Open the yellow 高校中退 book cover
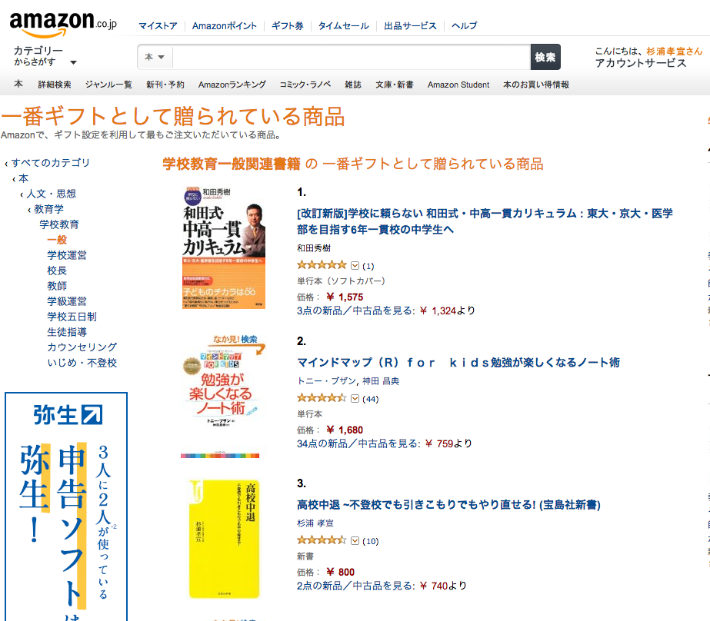This screenshot has width=710, height=621. tap(224, 539)
